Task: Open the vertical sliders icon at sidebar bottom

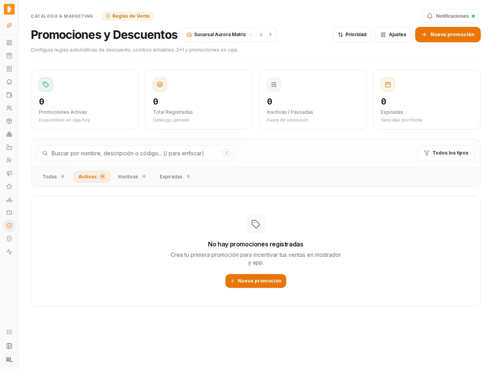Action: [9, 332]
